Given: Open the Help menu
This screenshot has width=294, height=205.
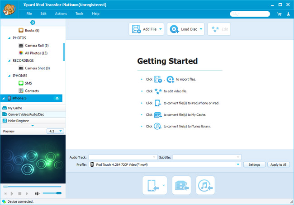Looking at the screenshot, I should pos(95,14).
